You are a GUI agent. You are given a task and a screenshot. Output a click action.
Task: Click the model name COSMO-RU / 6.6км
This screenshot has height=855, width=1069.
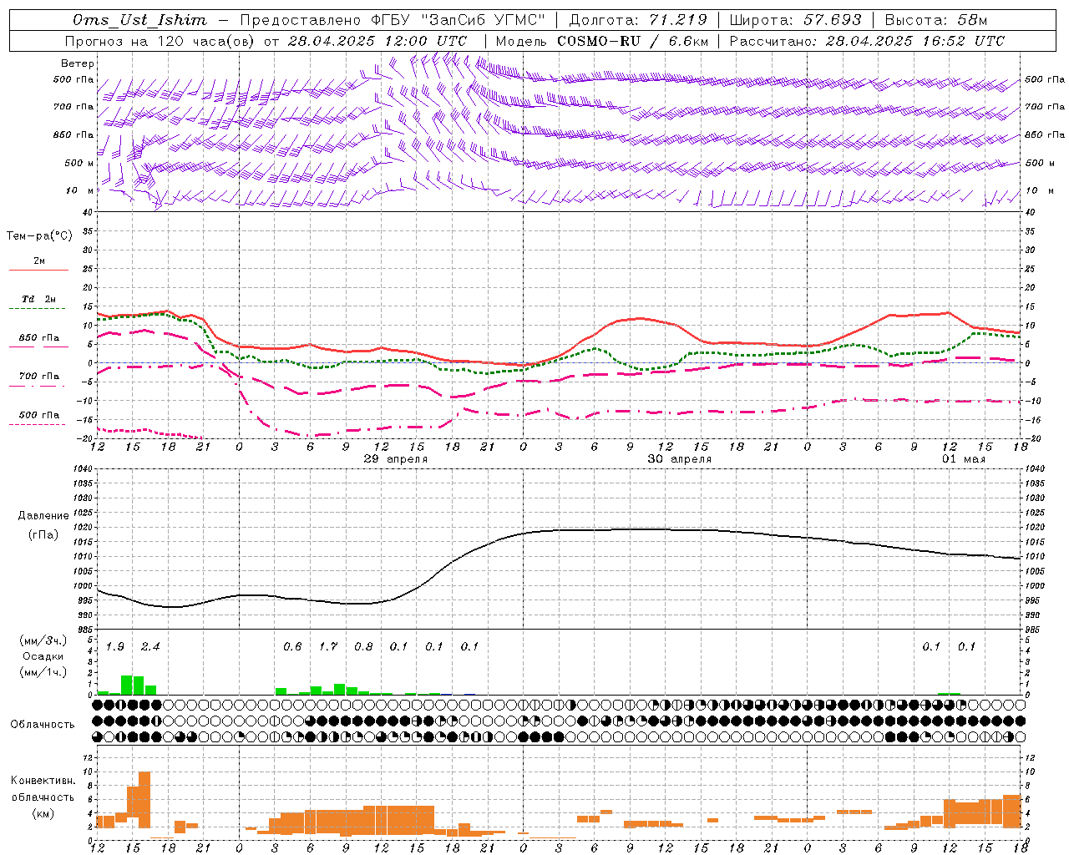pyautogui.click(x=633, y=41)
